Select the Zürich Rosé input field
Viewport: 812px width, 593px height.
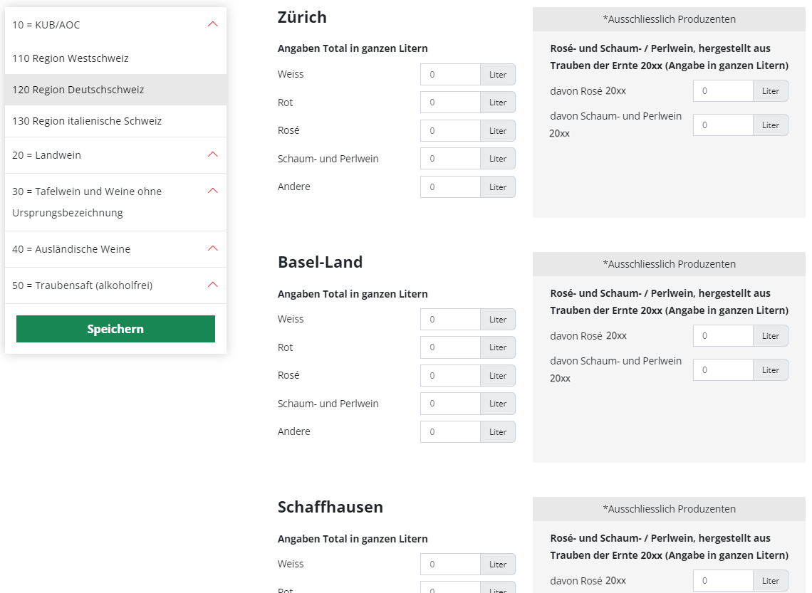pos(450,131)
